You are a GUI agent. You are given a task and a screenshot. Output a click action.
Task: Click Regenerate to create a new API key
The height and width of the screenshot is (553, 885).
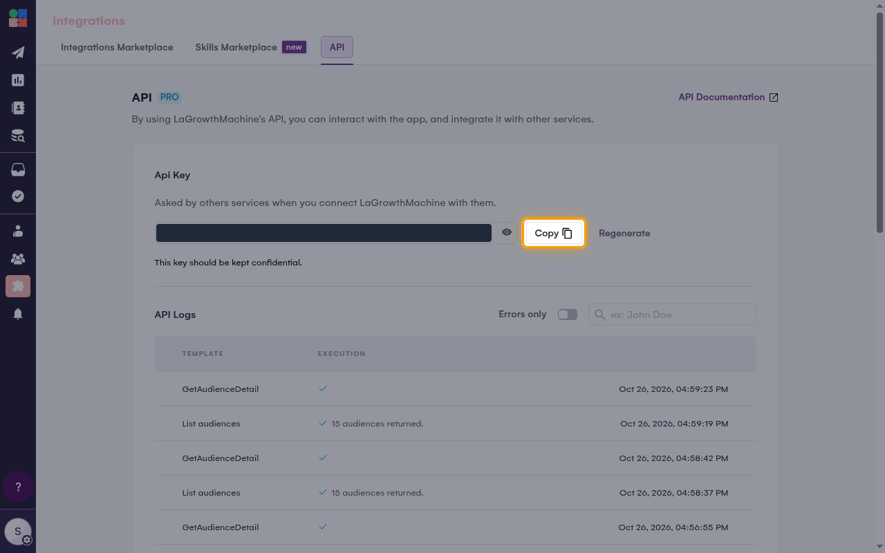click(x=624, y=233)
